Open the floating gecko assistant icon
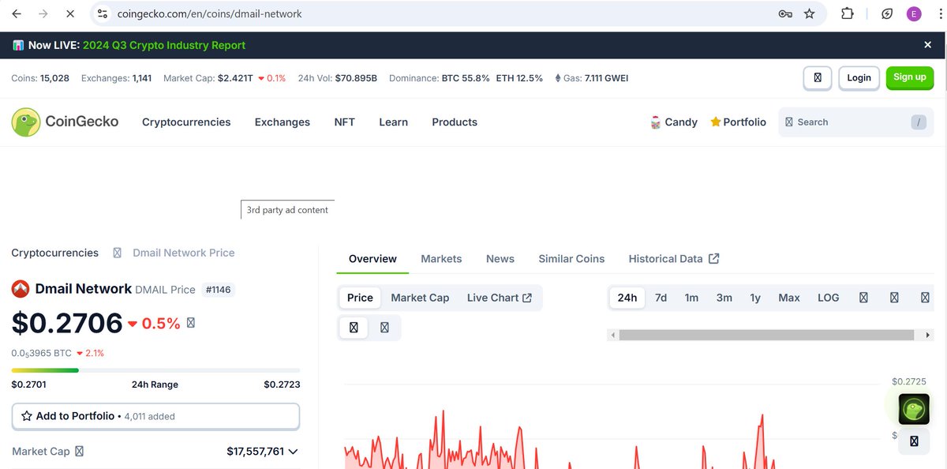947x469 pixels. [x=914, y=409]
